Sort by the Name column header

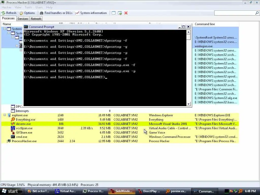click(7, 24)
